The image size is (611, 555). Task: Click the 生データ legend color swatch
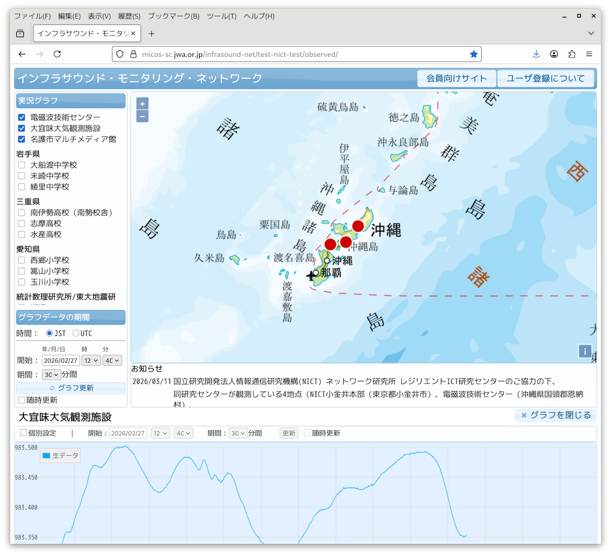(x=46, y=456)
